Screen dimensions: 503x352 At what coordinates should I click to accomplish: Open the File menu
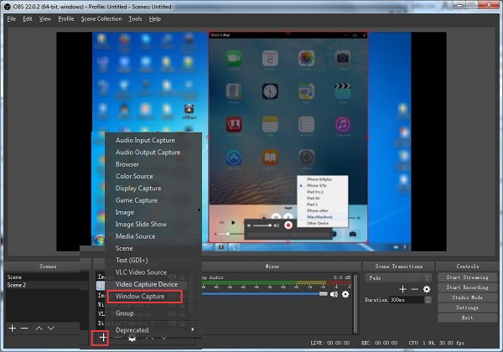12,19
